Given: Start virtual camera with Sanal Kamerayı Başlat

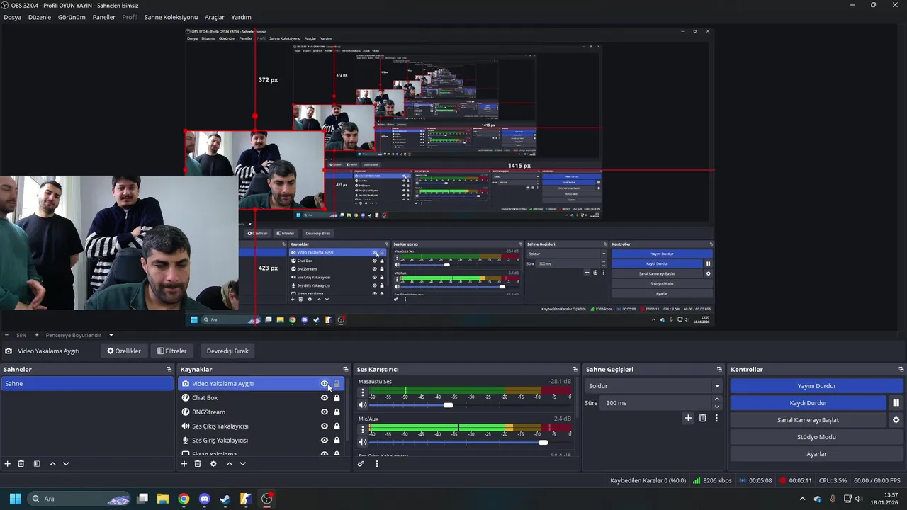Looking at the screenshot, I should [x=809, y=420].
